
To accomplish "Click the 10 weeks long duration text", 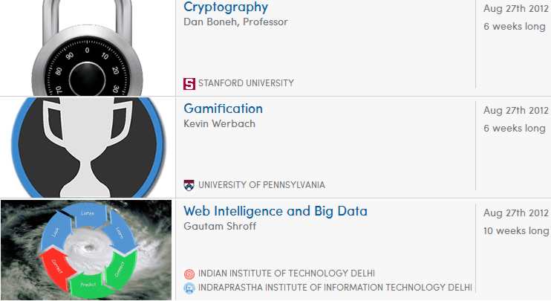I will tap(516, 230).
